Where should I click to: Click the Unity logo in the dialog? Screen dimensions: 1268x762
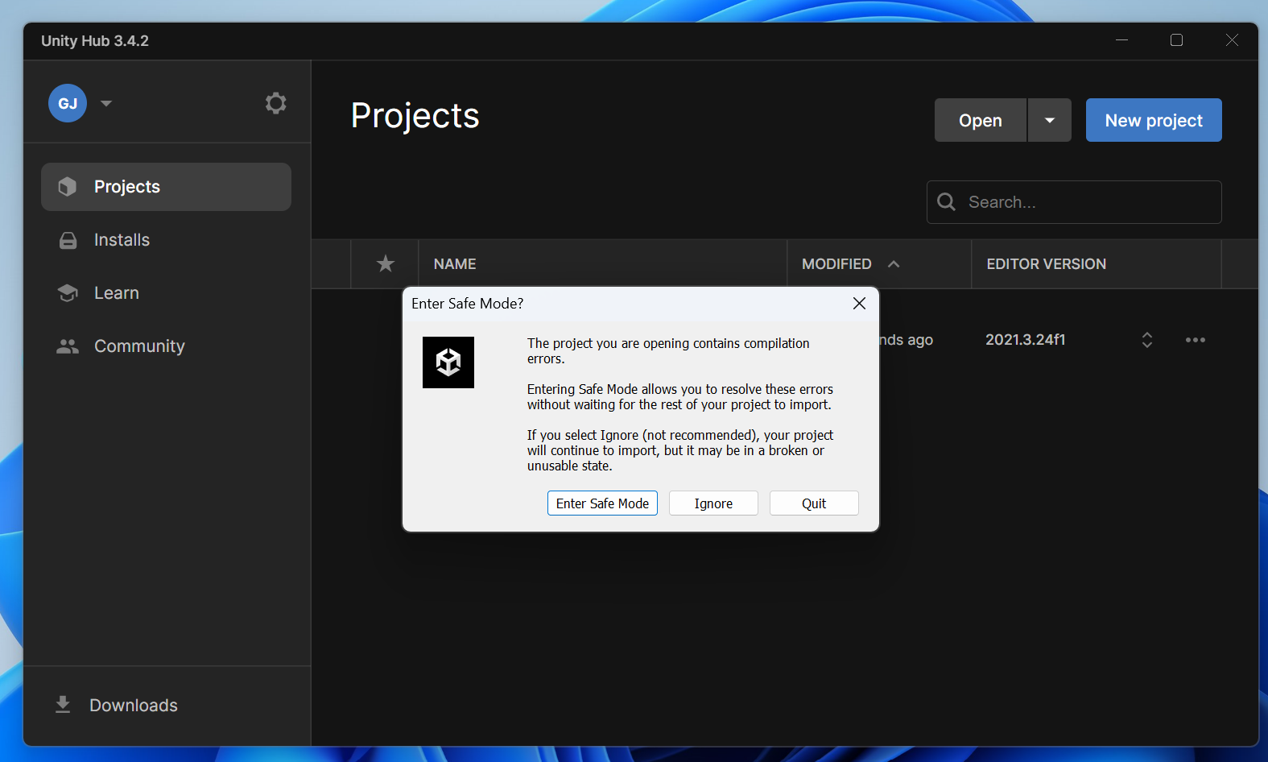pyautogui.click(x=448, y=362)
